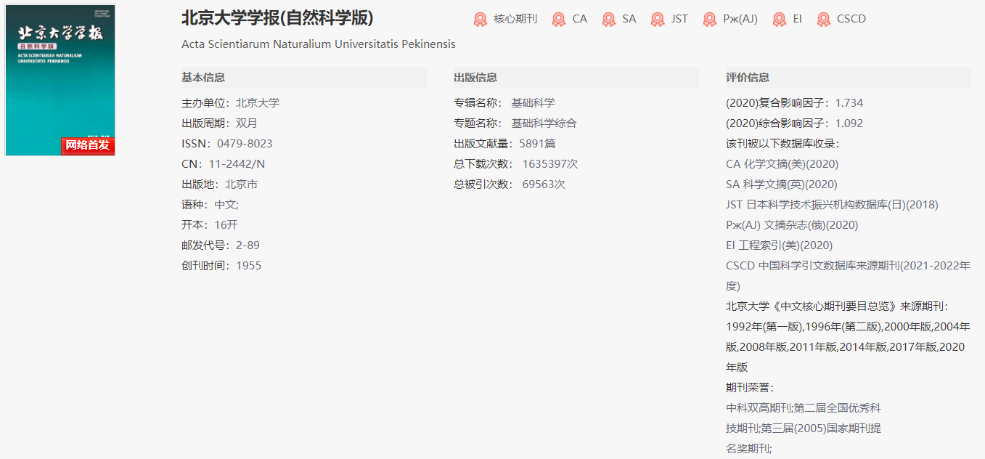Click the JST badge label
Image resolution: width=985 pixels, height=459 pixels.
[x=679, y=19]
